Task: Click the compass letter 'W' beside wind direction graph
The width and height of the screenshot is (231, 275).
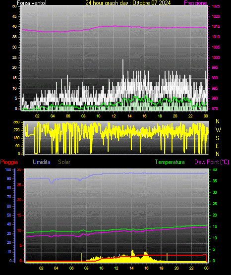Action: tap(218, 130)
